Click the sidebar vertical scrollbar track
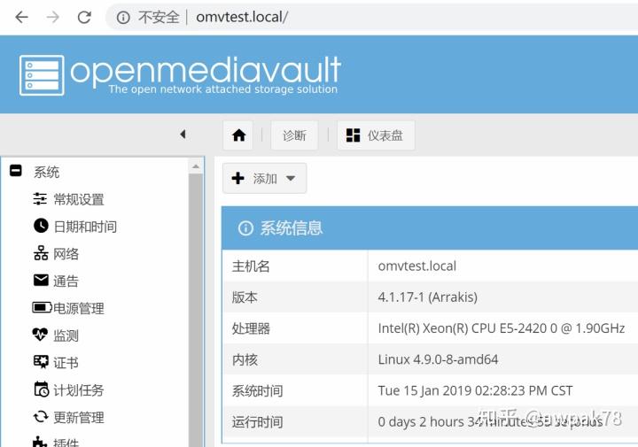The image size is (638, 447). click(196, 309)
